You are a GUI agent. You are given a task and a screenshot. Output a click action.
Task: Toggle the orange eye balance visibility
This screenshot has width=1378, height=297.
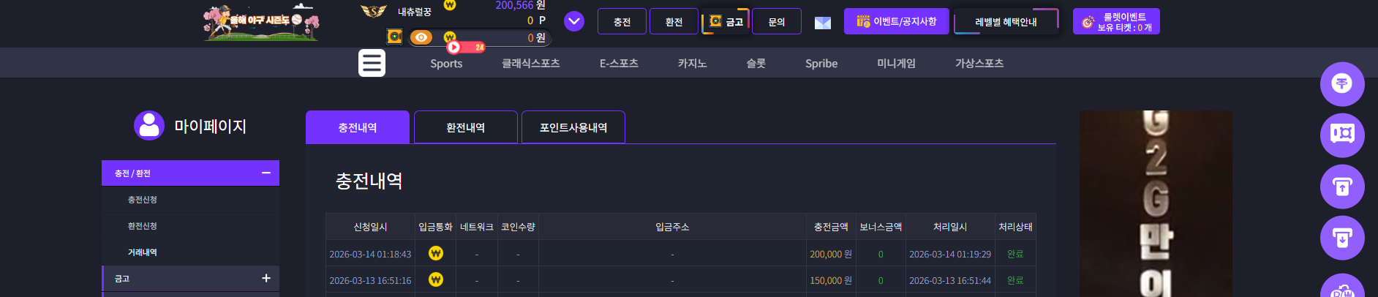[421, 37]
